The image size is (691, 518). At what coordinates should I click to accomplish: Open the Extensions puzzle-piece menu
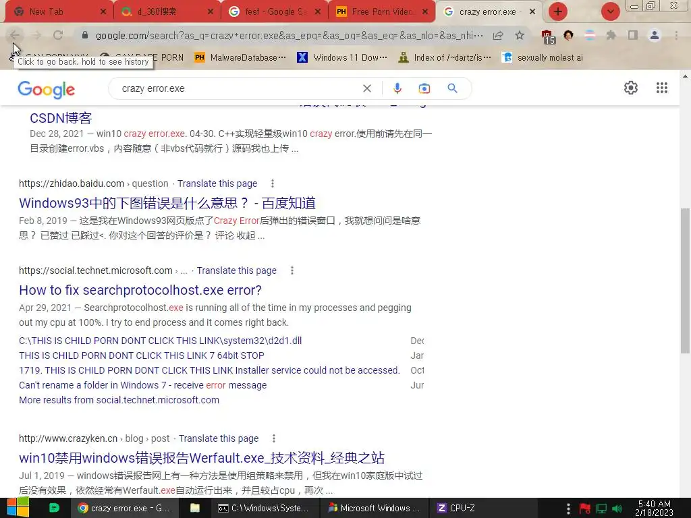click(611, 35)
